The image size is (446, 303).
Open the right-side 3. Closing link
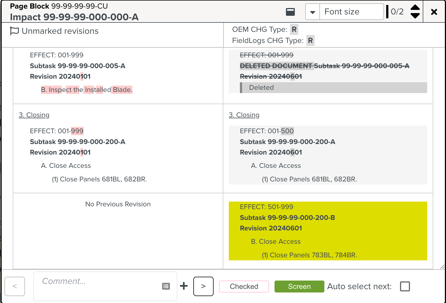pos(244,115)
